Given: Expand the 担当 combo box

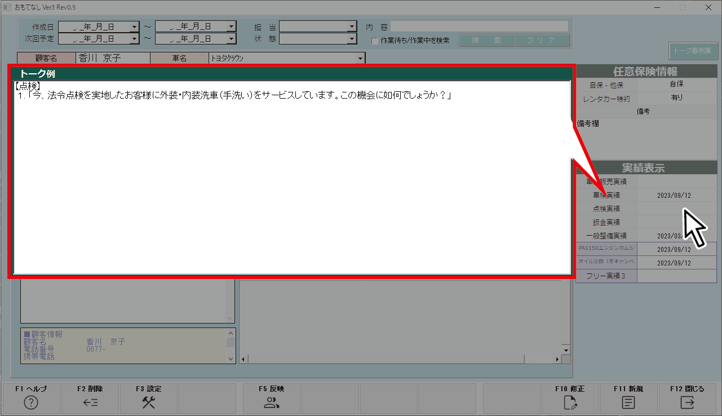Looking at the screenshot, I should tap(352, 26).
